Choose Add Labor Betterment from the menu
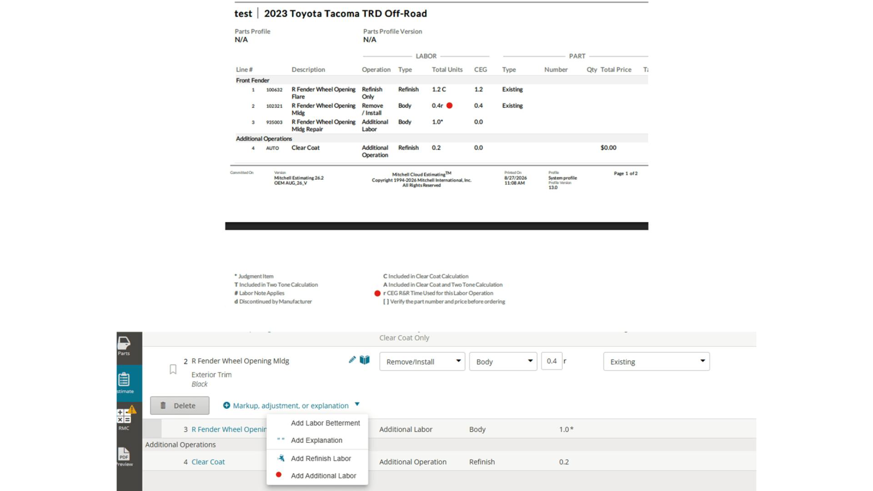This screenshot has height=491, width=873. (x=325, y=423)
